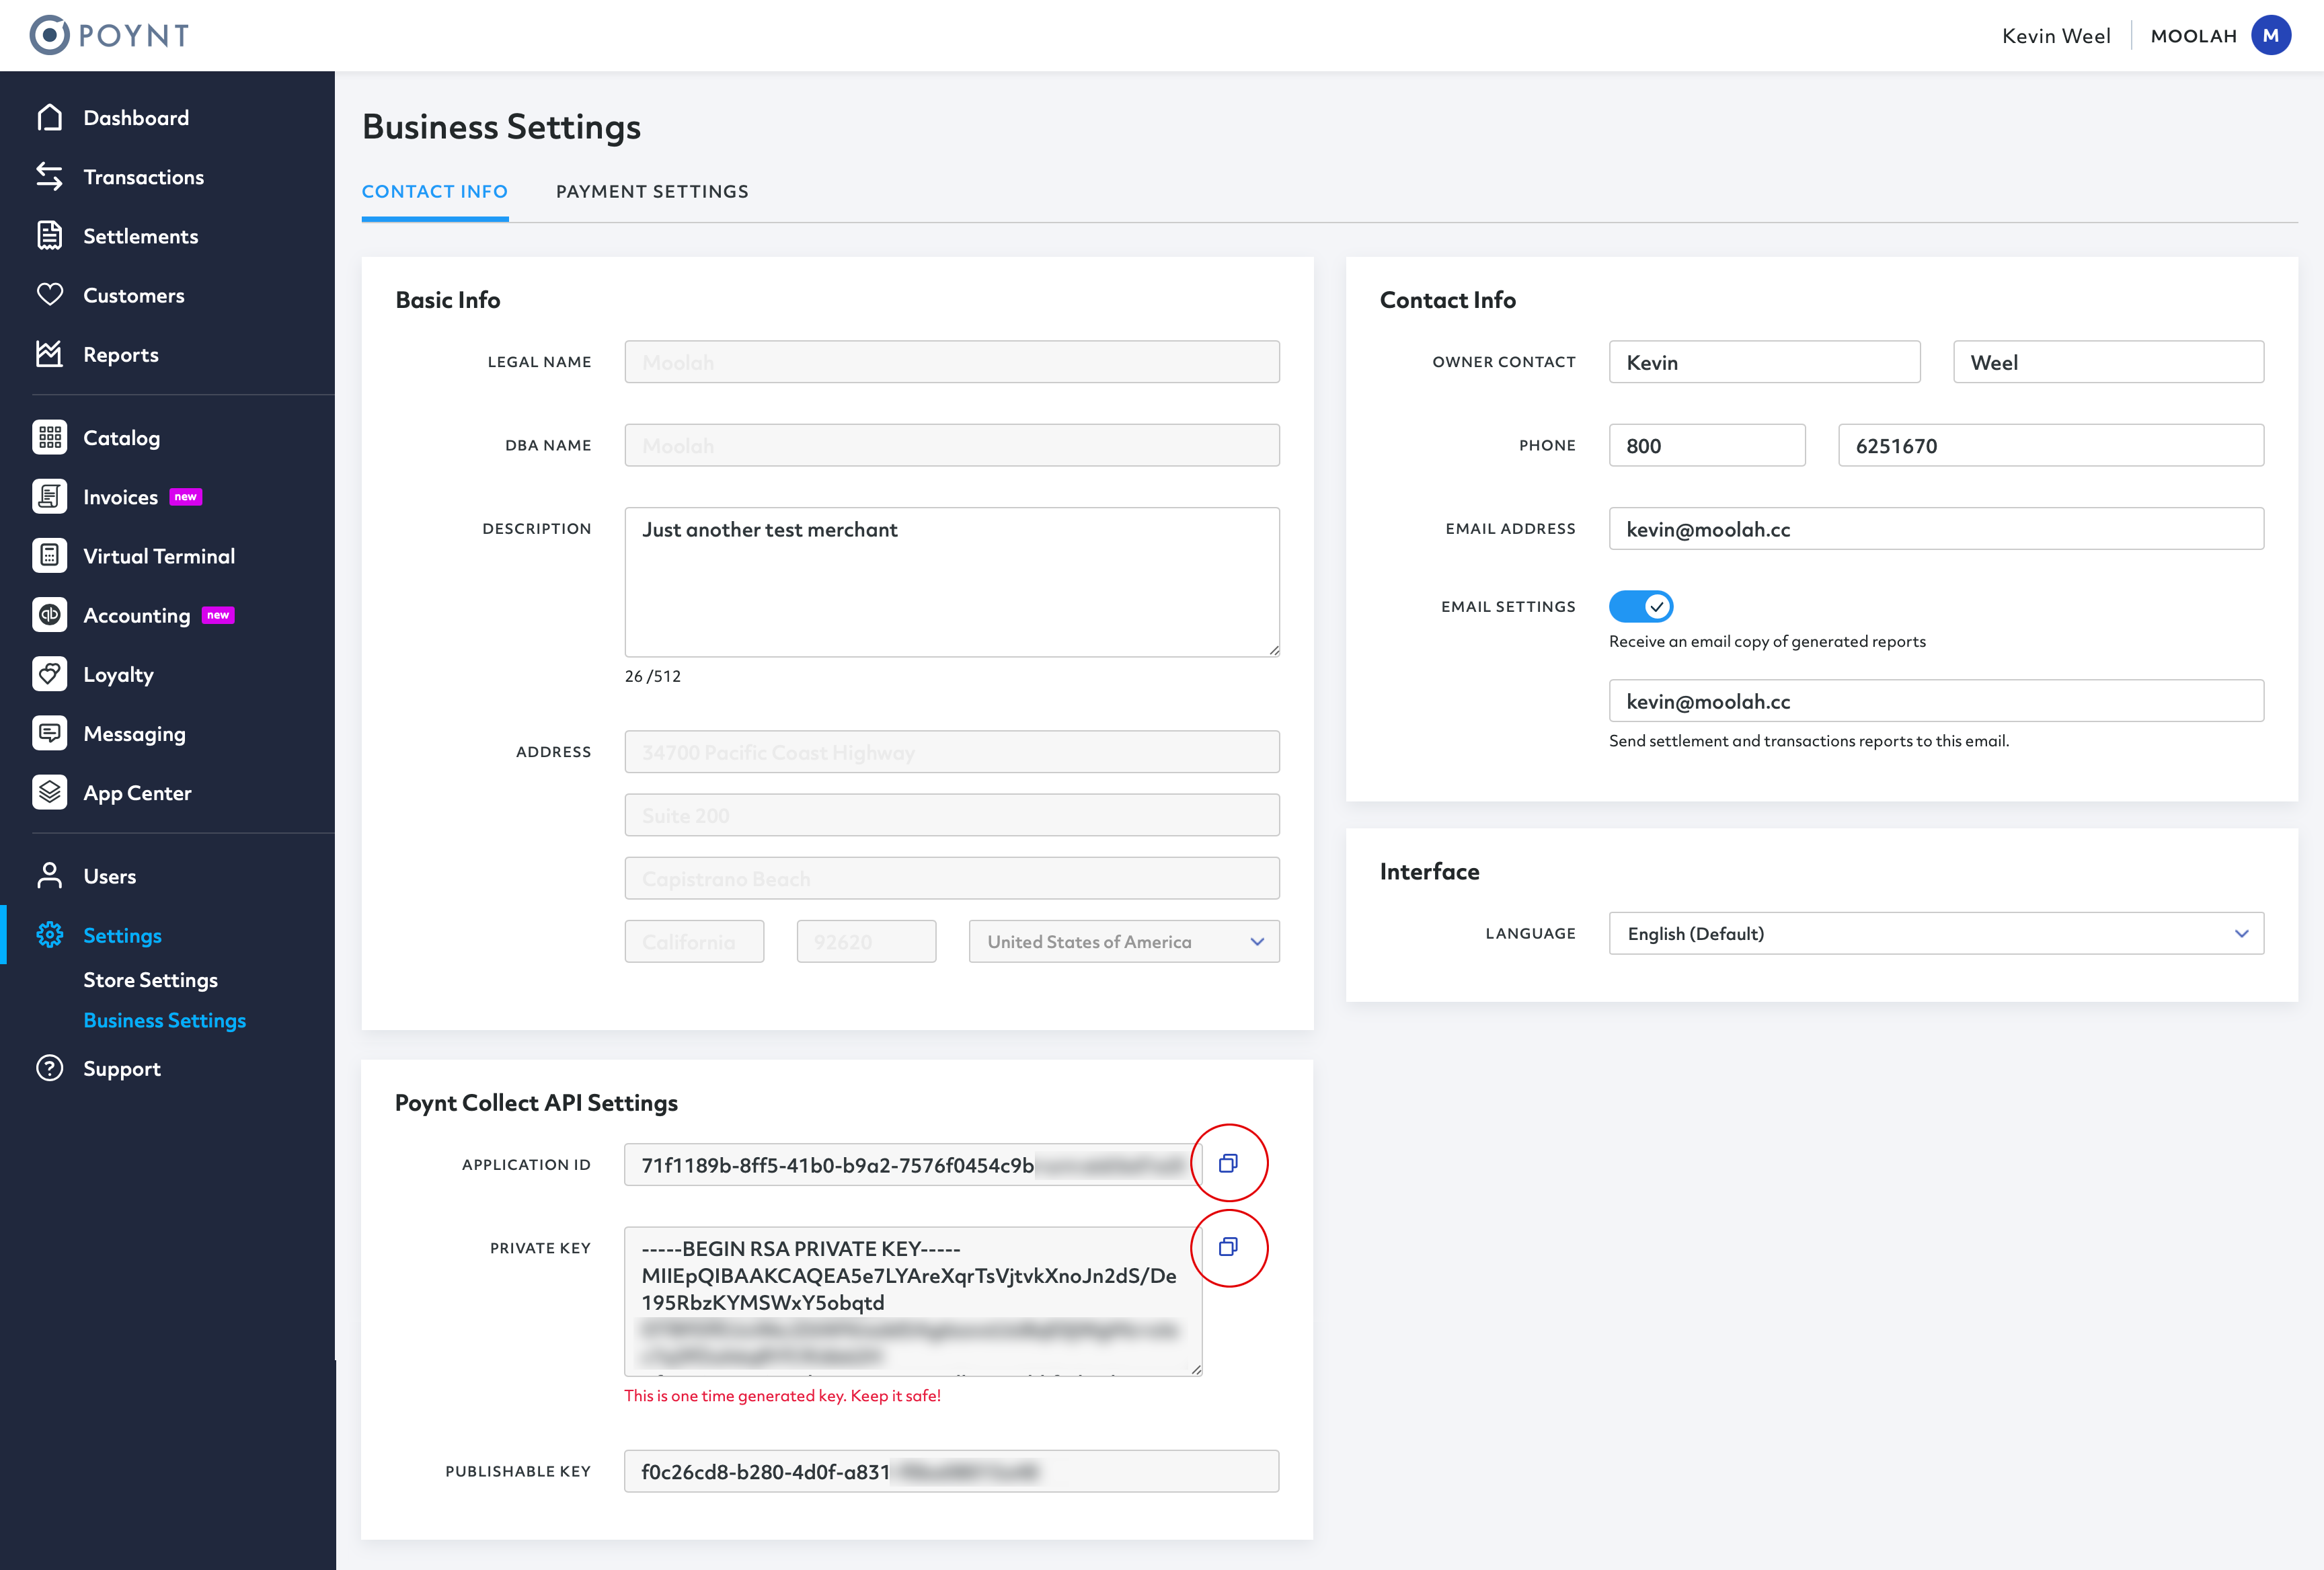Click the new badge next to Invoices
The width and height of the screenshot is (2324, 1570).
coord(185,497)
